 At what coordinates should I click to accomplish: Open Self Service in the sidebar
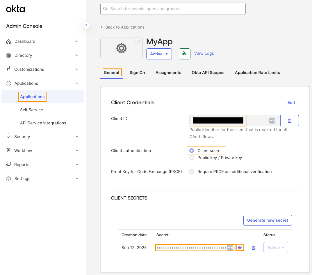(x=31, y=110)
